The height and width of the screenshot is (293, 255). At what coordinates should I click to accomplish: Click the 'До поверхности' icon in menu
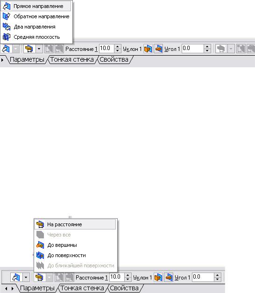[40, 255]
